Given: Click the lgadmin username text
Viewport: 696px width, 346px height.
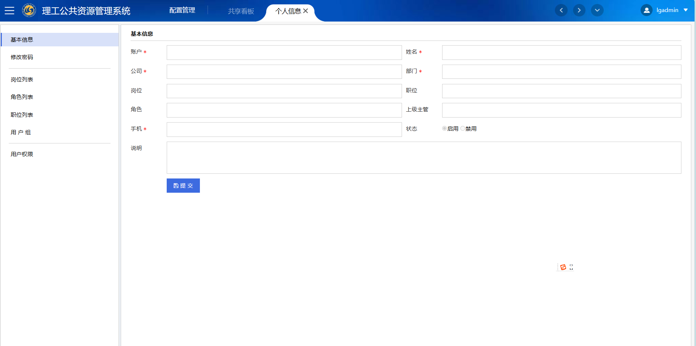Looking at the screenshot, I should 667,10.
